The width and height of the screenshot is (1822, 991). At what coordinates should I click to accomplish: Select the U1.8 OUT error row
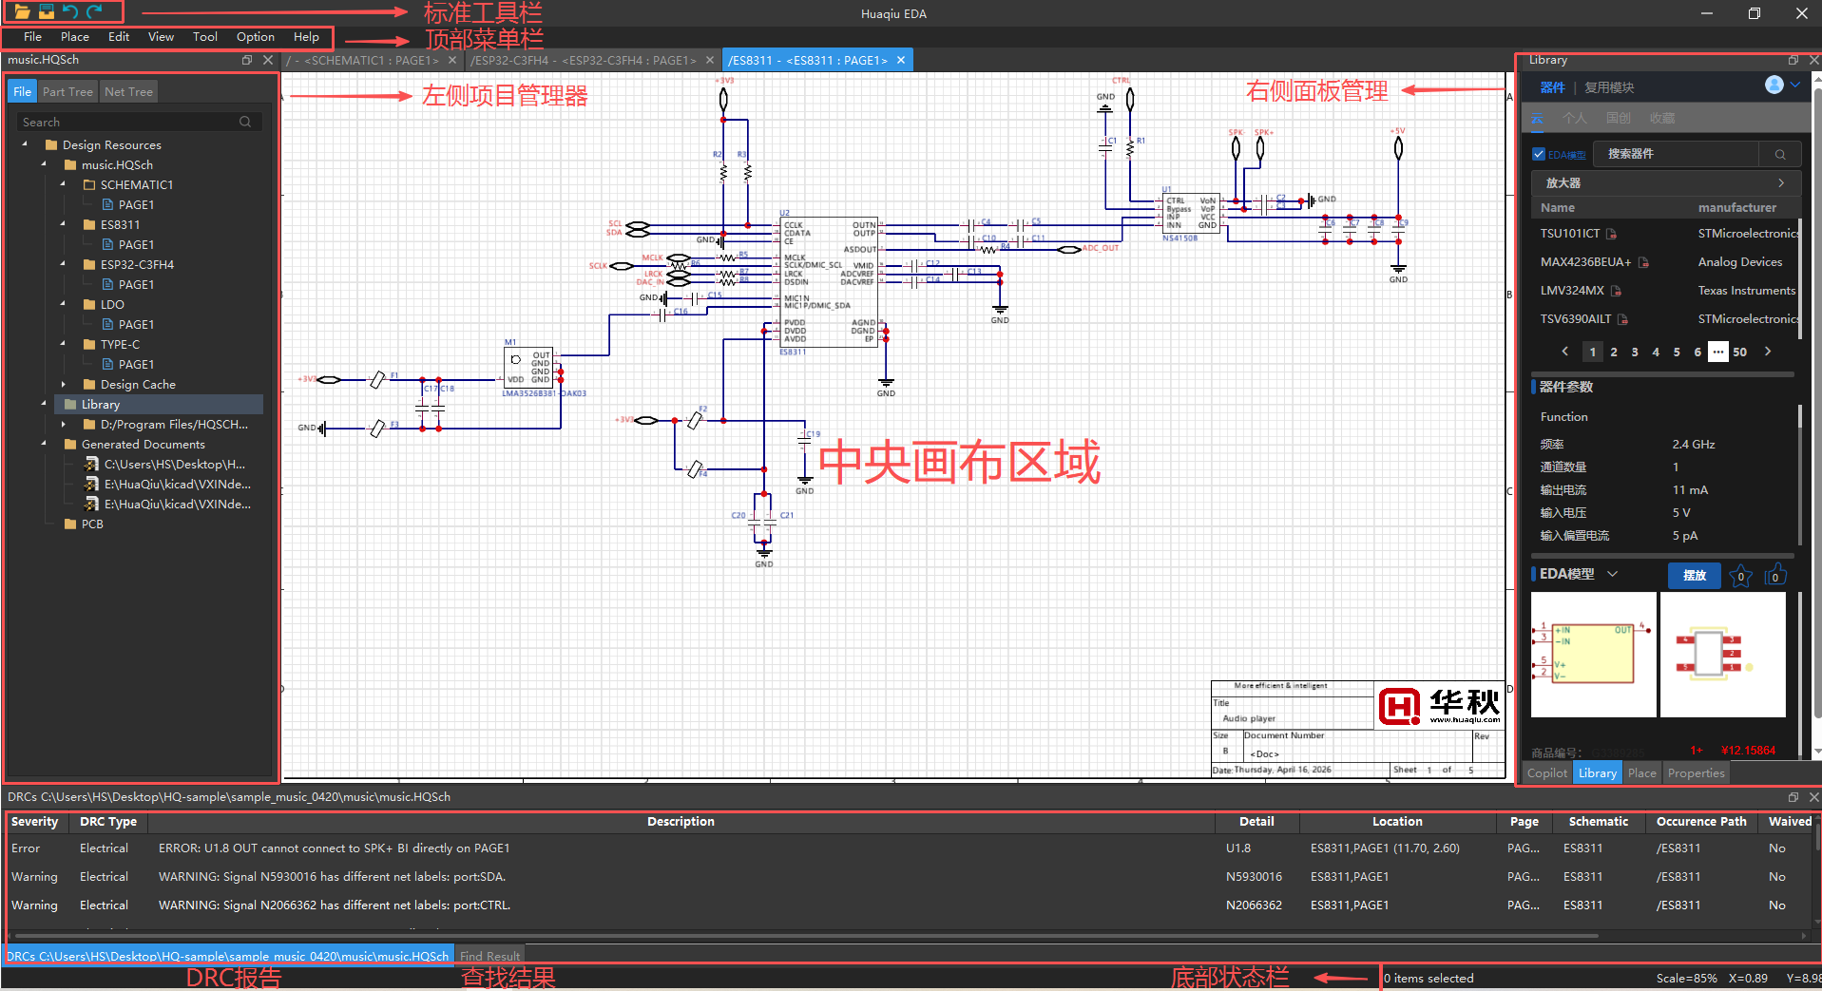tap(911, 848)
